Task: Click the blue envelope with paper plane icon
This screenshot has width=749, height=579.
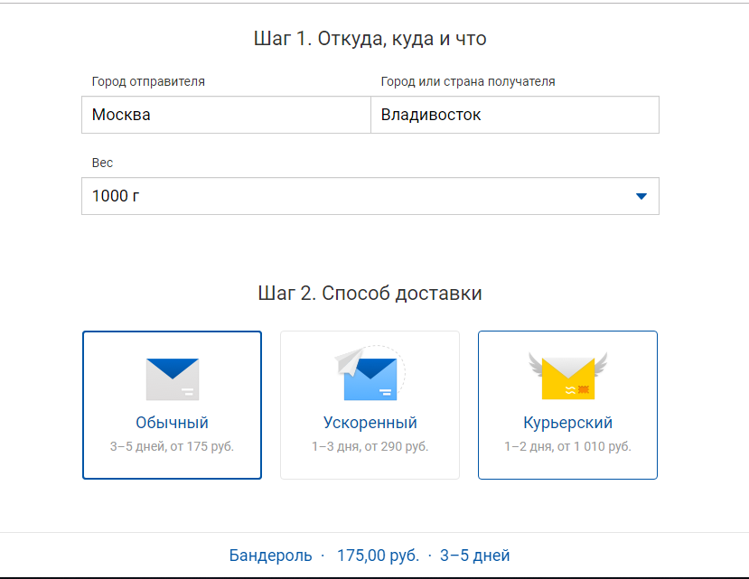Action: (x=370, y=373)
